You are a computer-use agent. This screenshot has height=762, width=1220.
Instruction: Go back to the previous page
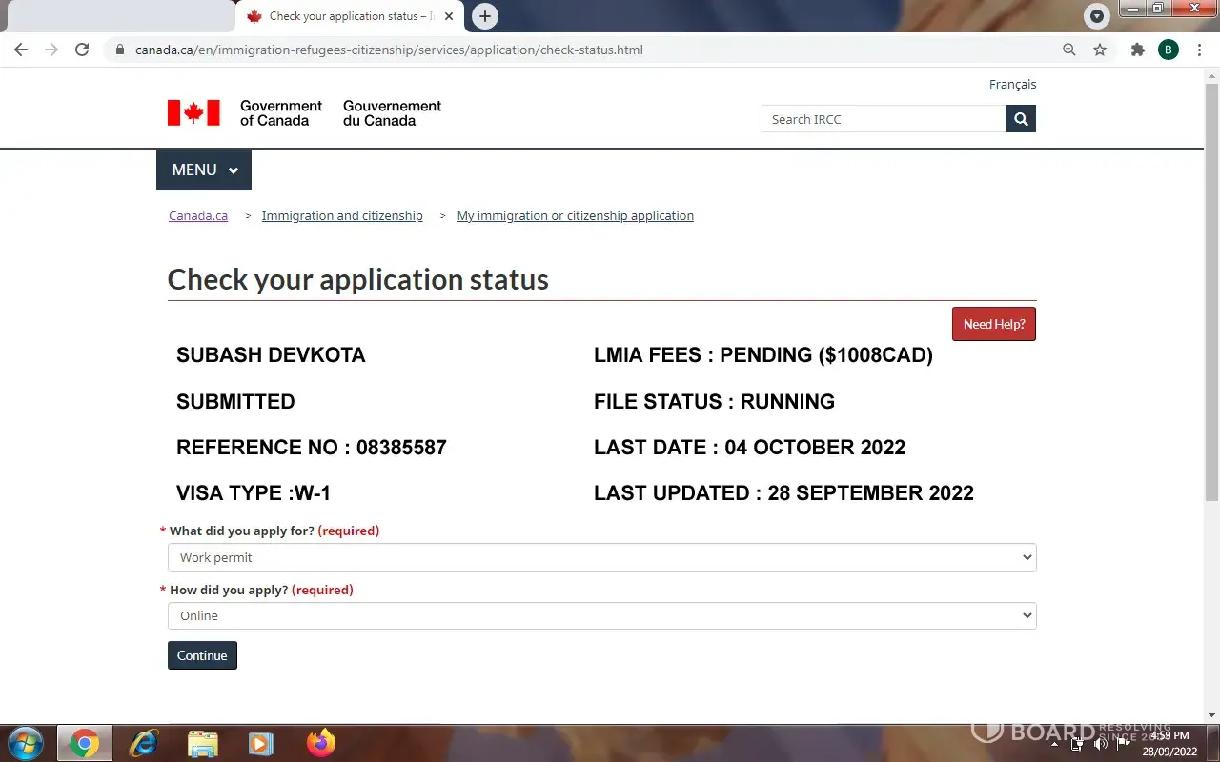[21, 50]
